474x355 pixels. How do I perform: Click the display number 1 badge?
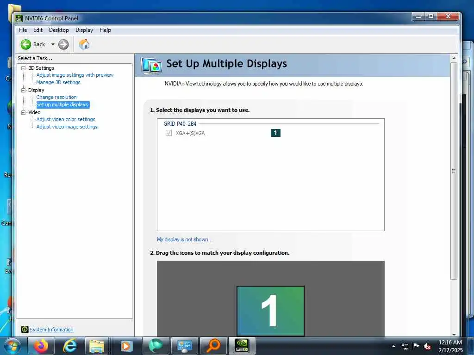coord(275,133)
